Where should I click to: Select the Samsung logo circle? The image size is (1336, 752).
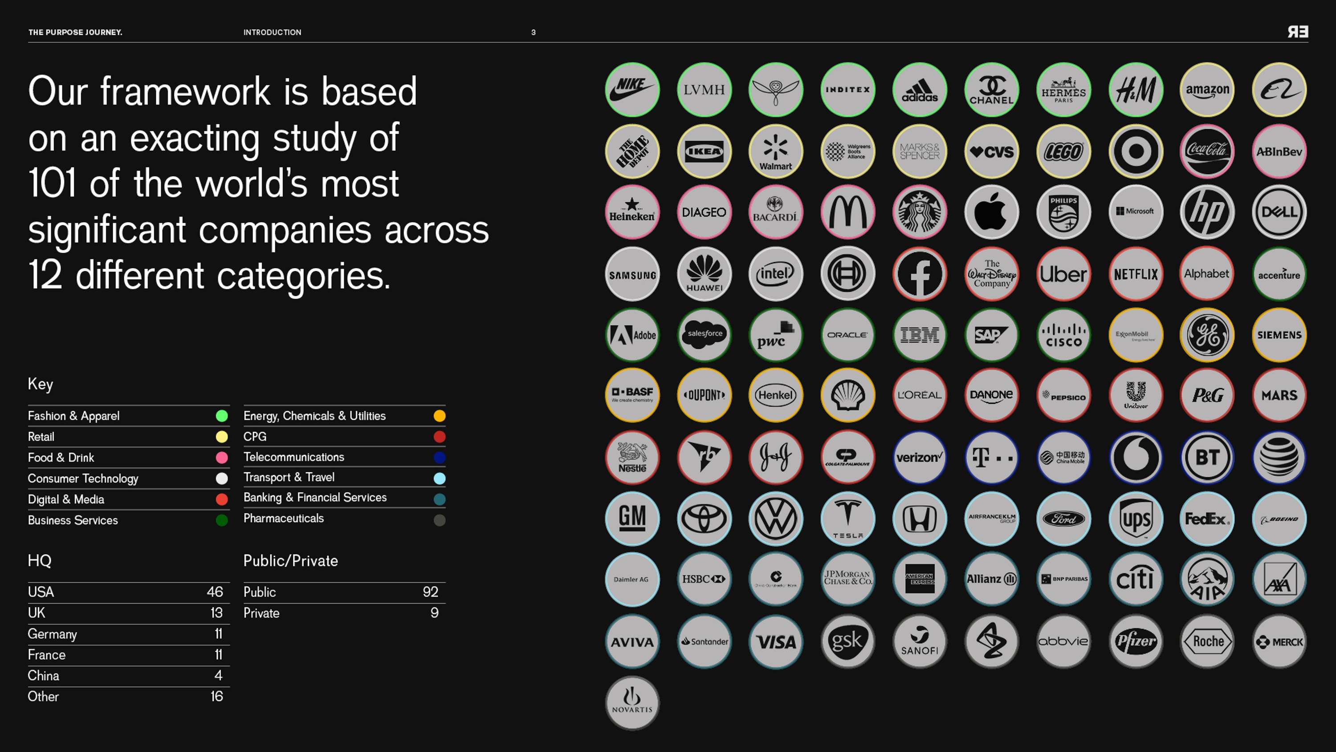click(x=632, y=274)
